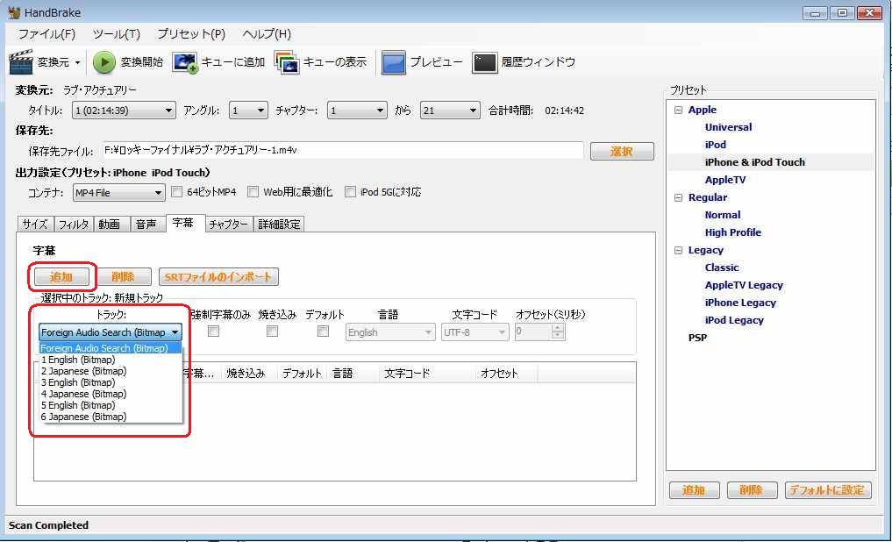892x542 pixels.
Task: Check the iPod 5Gに対応 option
Action: coord(350,192)
